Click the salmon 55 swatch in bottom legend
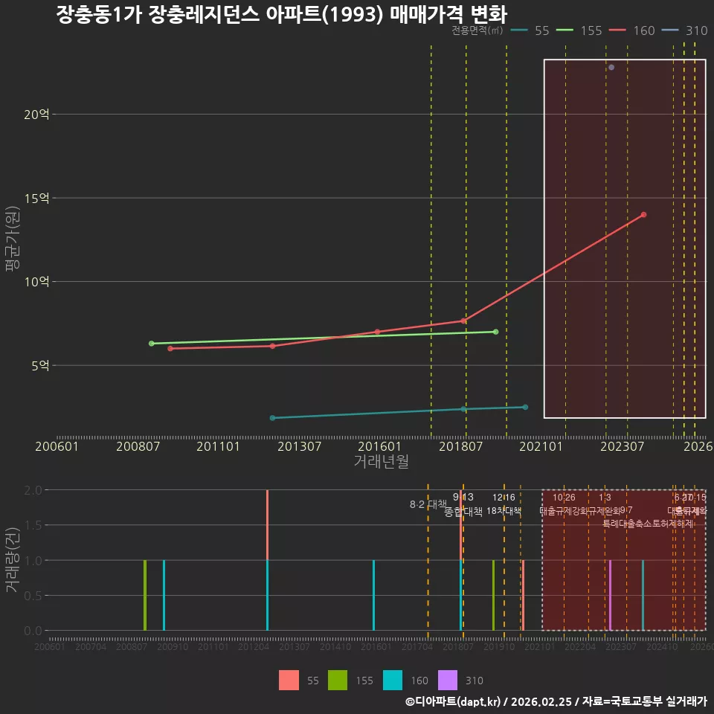 pos(289,681)
